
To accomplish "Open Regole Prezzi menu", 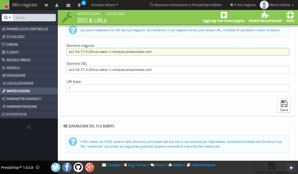I will (29, 60).
